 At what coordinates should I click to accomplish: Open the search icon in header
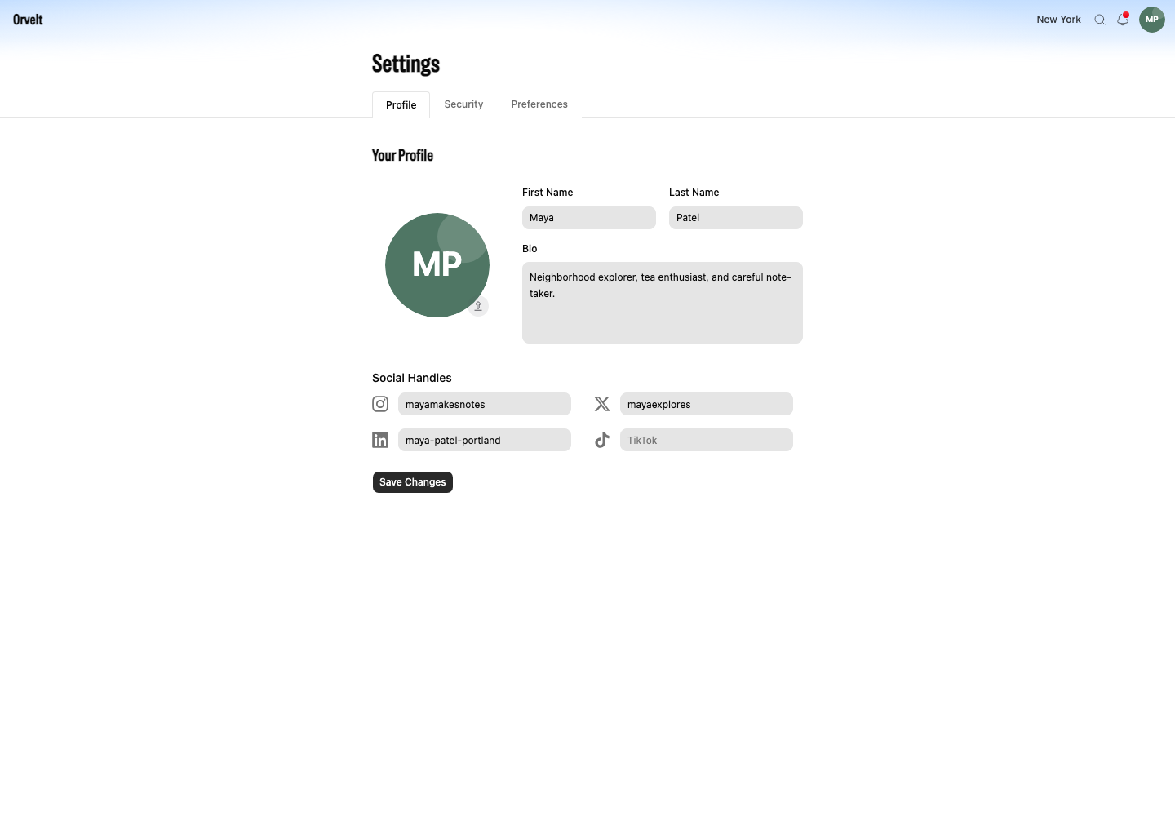click(1100, 20)
